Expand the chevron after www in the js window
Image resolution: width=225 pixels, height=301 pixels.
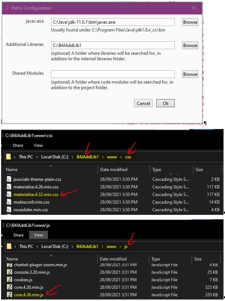pos(120,247)
